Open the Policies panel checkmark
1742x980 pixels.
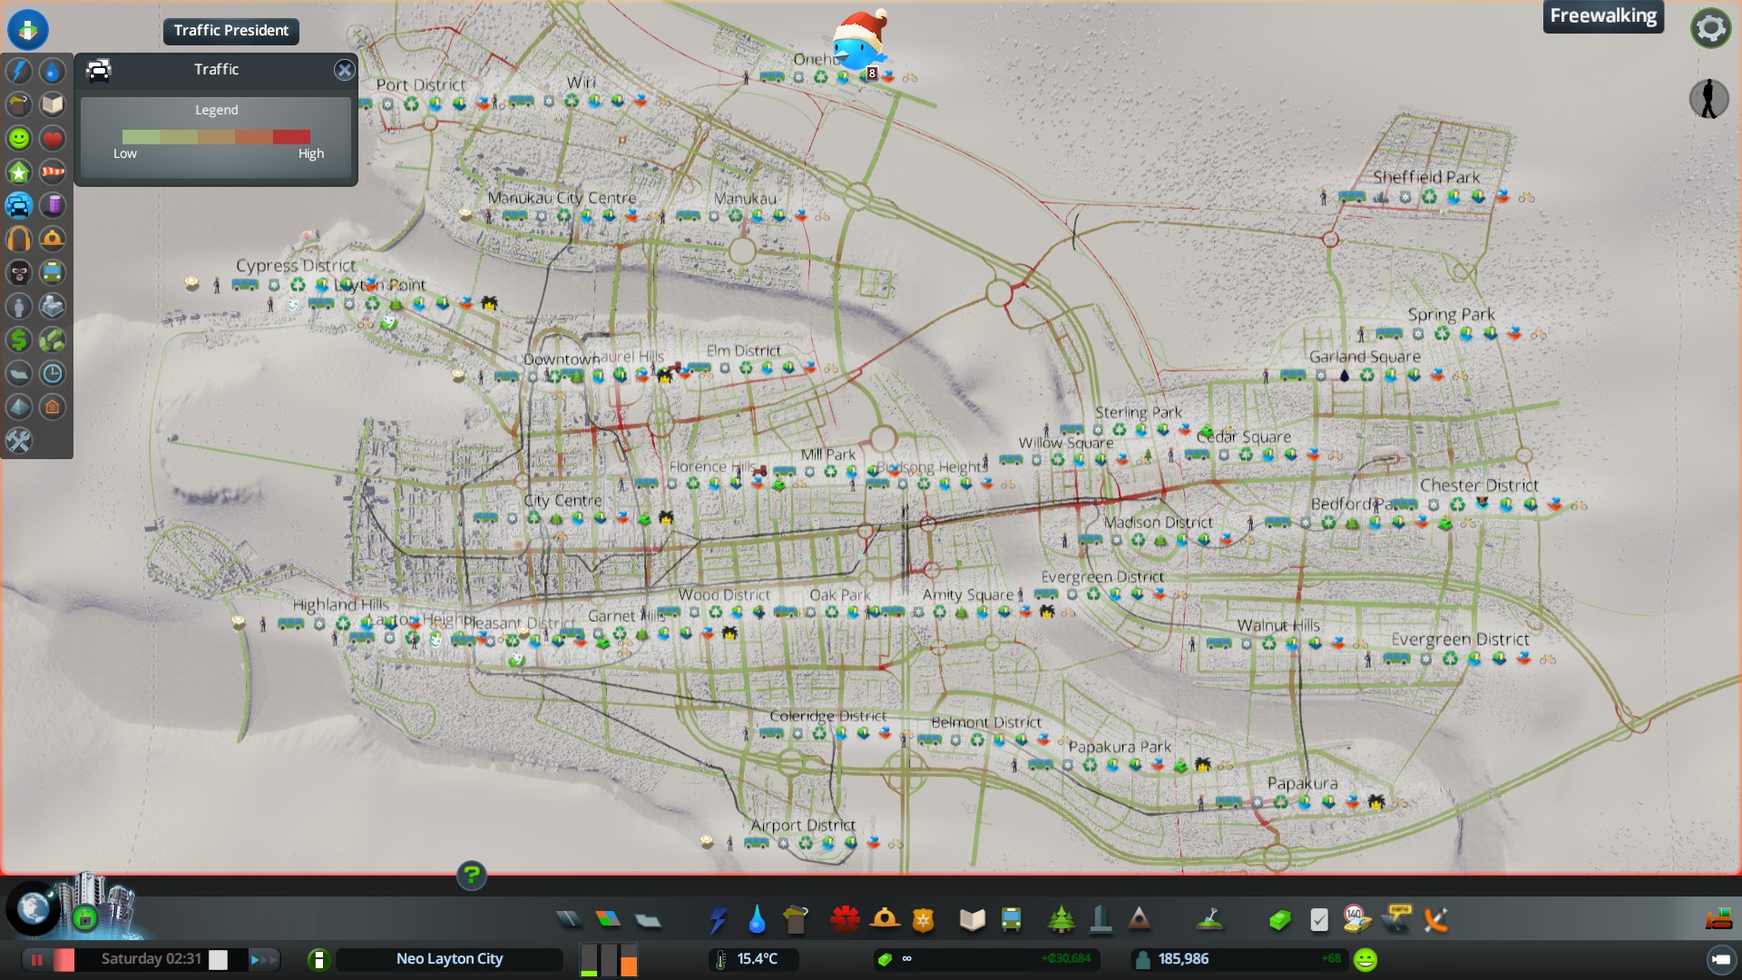1318,920
